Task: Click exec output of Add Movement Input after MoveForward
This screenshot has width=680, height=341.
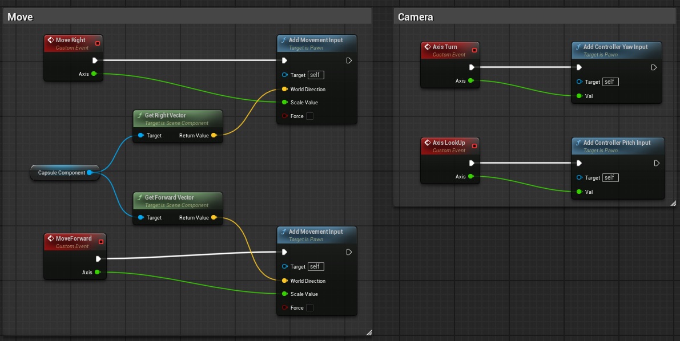Action: click(349, 251)
